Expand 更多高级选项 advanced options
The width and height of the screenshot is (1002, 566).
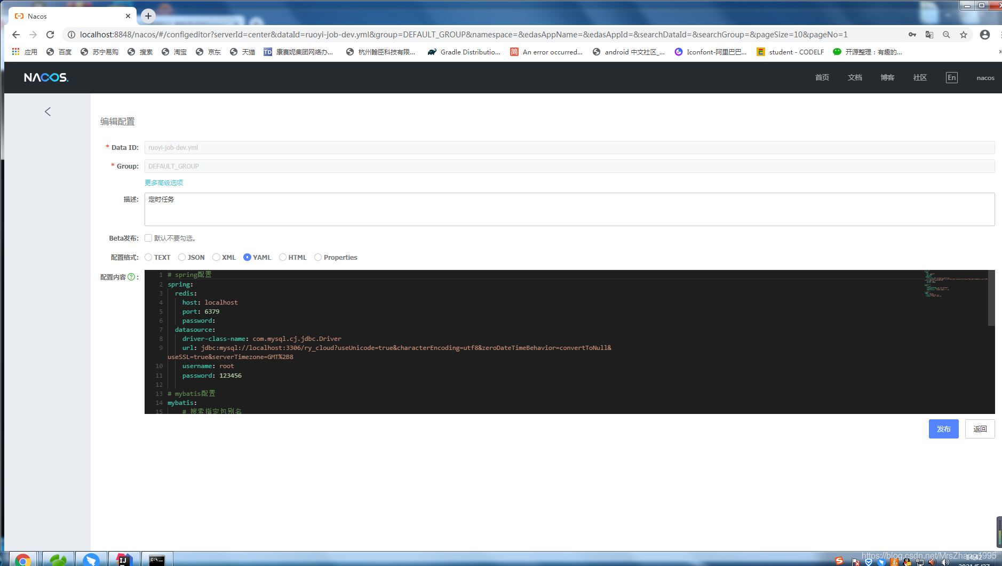[x=164, y=182]
